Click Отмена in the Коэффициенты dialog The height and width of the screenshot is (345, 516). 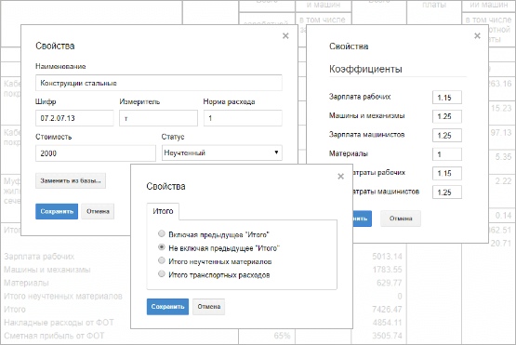click(x=401, y=219)
